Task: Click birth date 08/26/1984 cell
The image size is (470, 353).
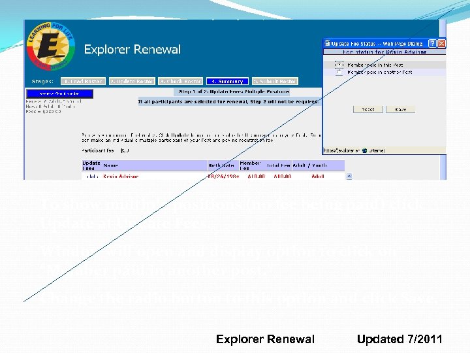Action: click(223, 176)
